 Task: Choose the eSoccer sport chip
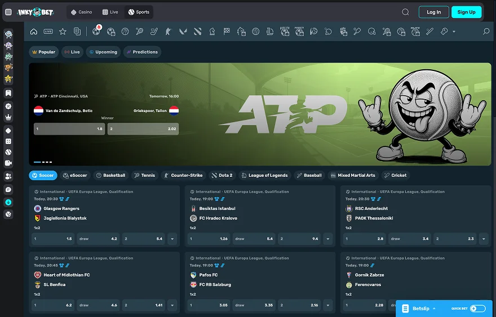[x=75, y=176]
